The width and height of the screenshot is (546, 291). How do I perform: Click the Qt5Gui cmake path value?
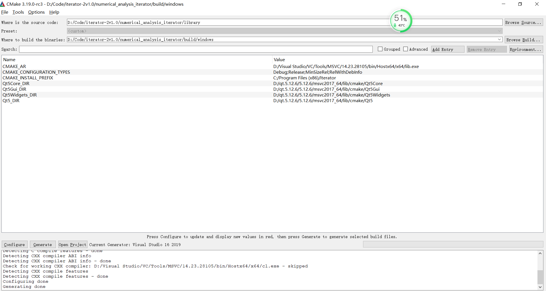(326, 89)
